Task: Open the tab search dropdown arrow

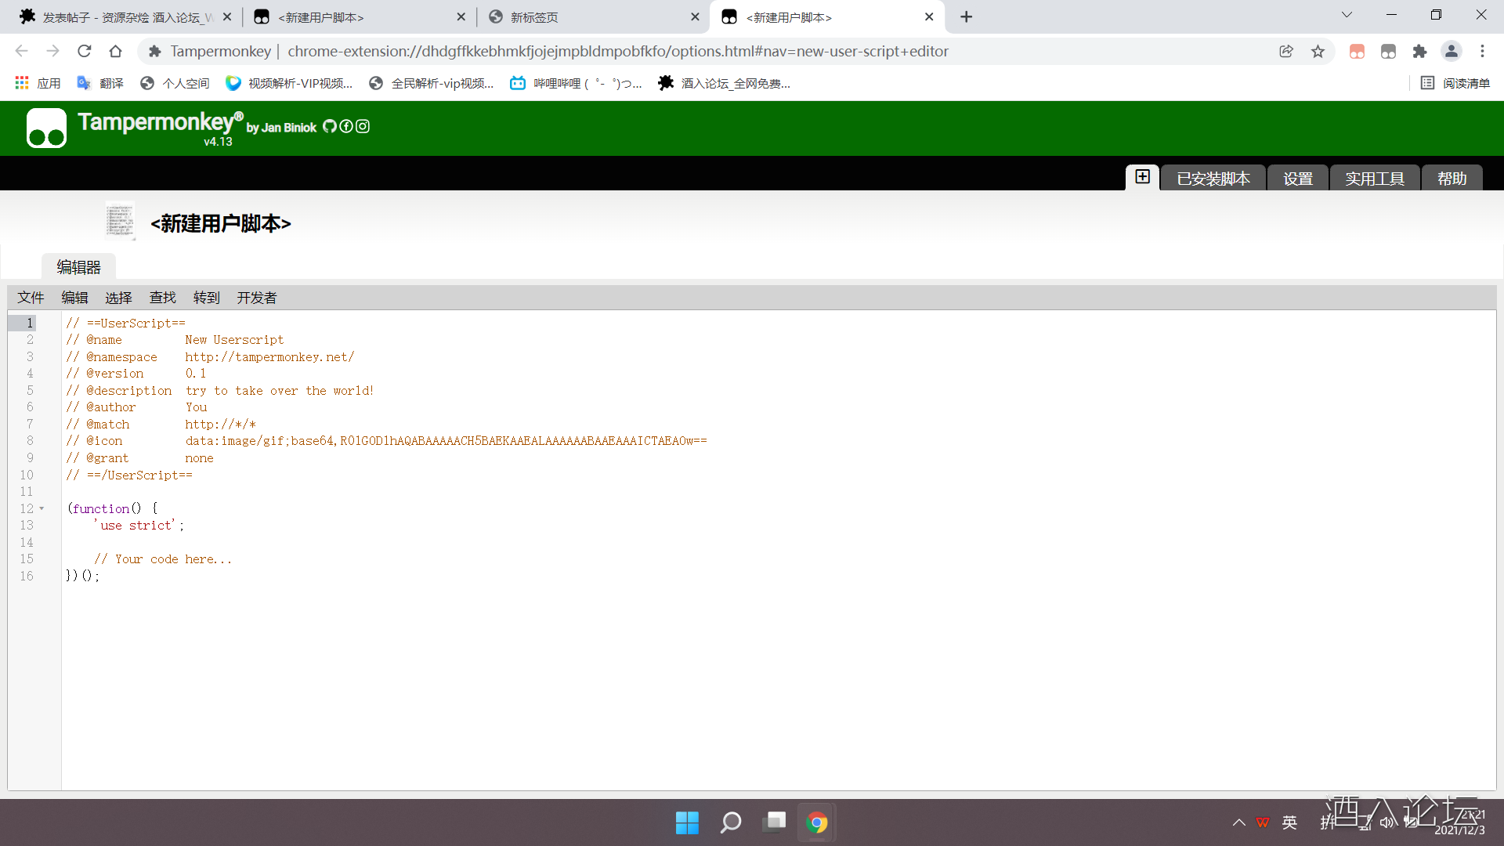Action: coord(1347,16)
